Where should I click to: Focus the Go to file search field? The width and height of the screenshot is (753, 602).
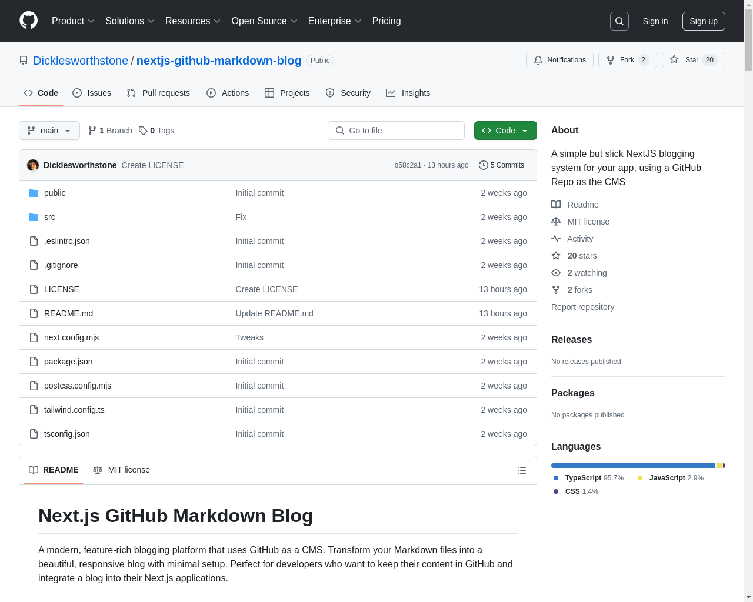(396, 131)
